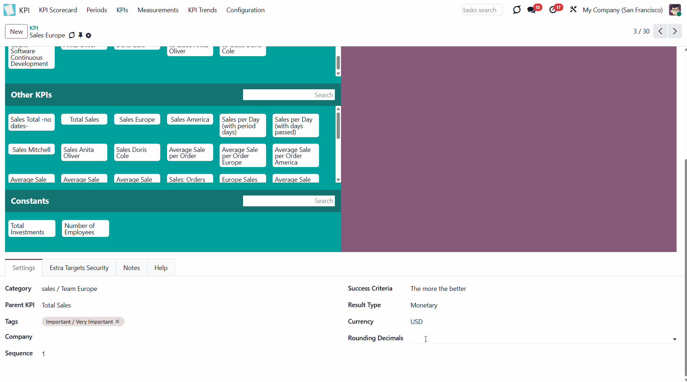Switch to the Extra Targets Security tab
Image resolution: width=687 pixels, height=382 pixels.
(79, 268)
